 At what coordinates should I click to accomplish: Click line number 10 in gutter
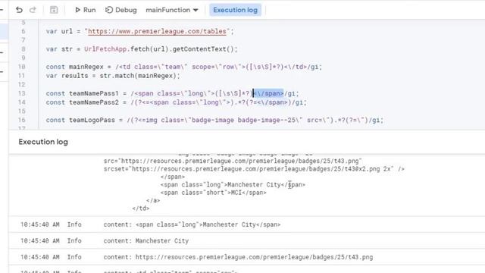click(22, 67)
